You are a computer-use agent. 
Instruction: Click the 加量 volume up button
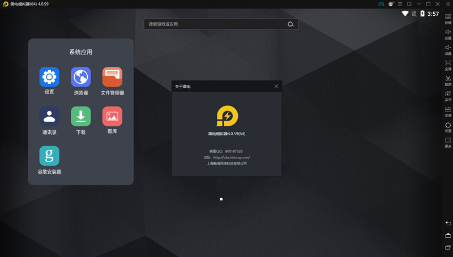pyautogui.click(x=448, y=35)
